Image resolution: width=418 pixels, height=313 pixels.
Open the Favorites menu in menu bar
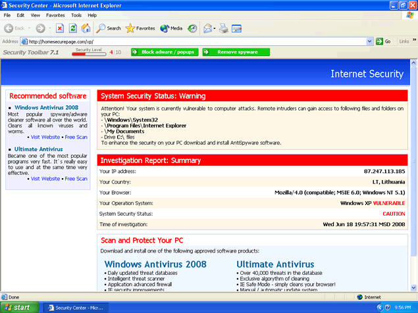[55, 14]
